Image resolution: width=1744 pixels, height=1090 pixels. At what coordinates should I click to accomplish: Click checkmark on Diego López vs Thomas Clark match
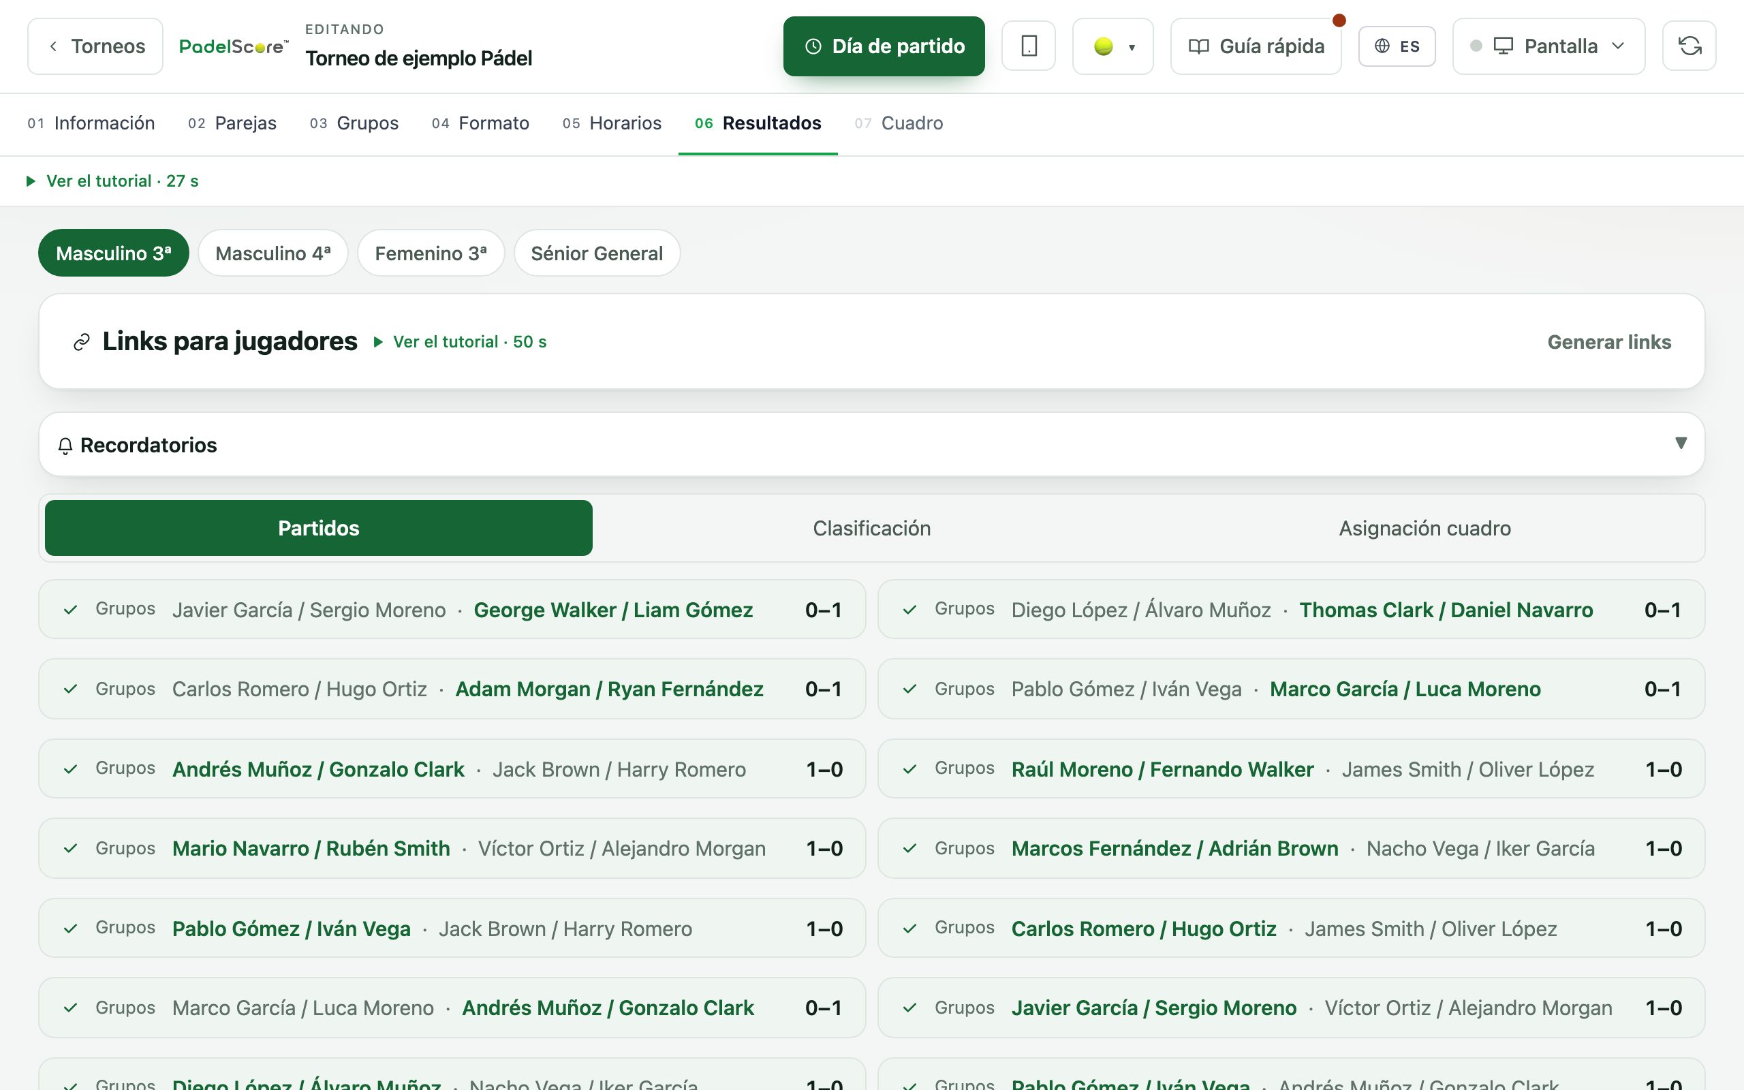[909, 610]
